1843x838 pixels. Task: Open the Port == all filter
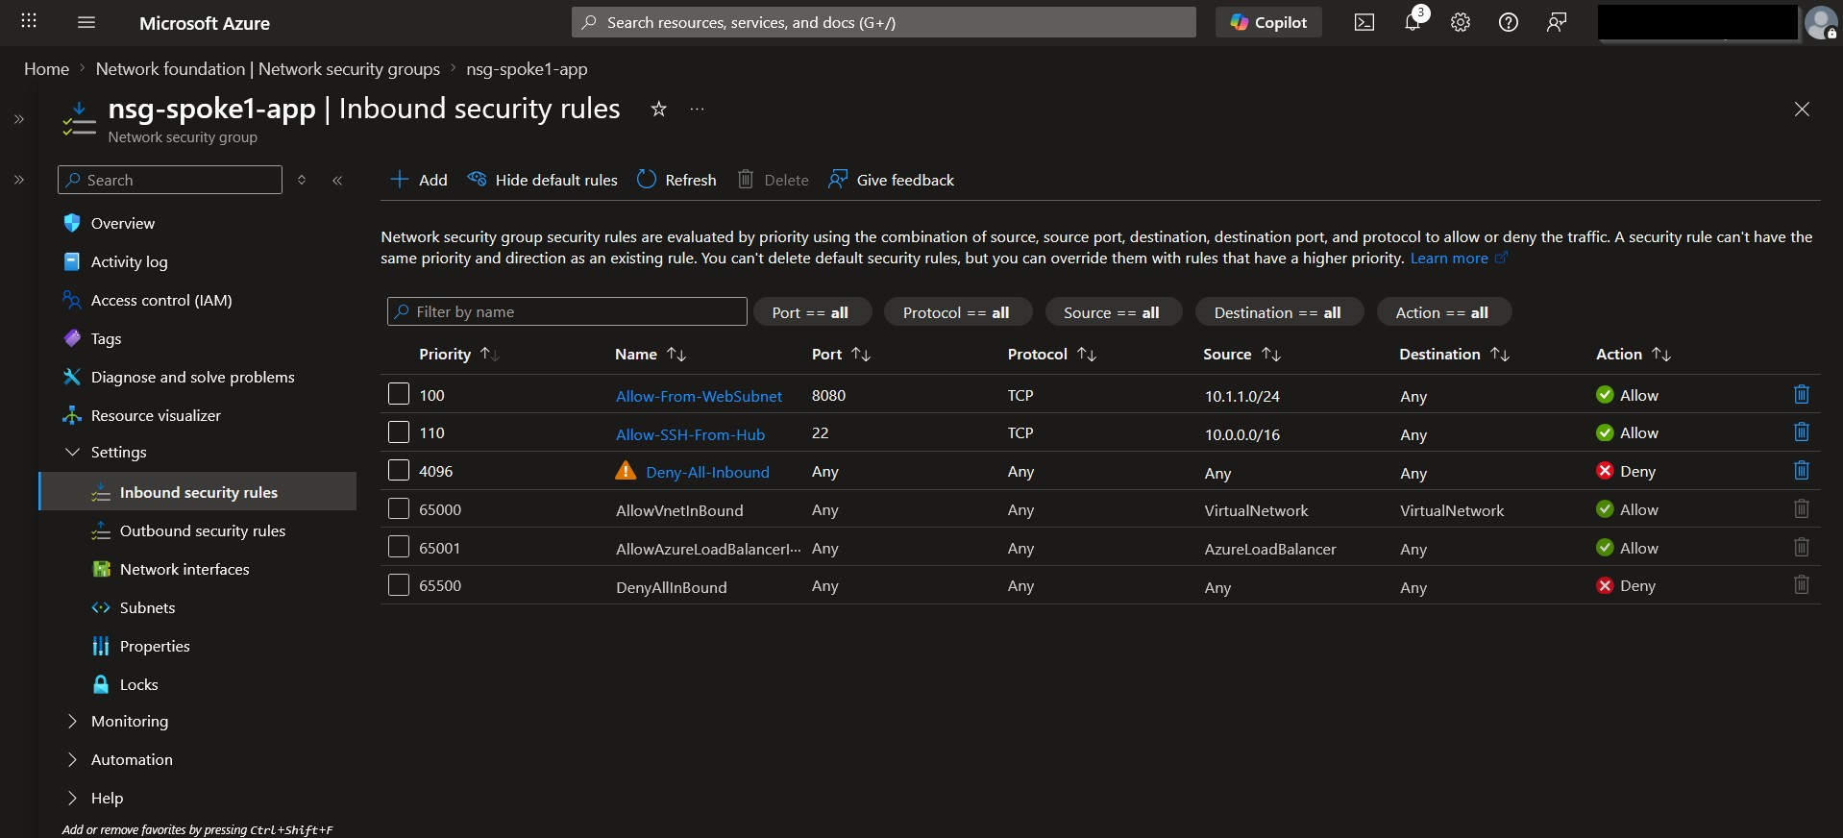811,312
